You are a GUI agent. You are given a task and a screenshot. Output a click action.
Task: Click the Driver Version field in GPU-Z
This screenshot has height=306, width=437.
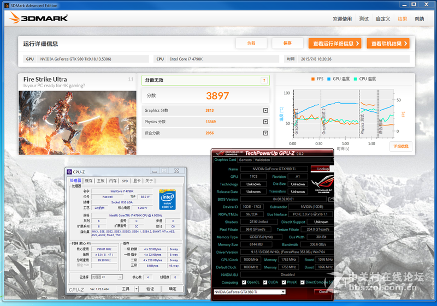[287, 252]
